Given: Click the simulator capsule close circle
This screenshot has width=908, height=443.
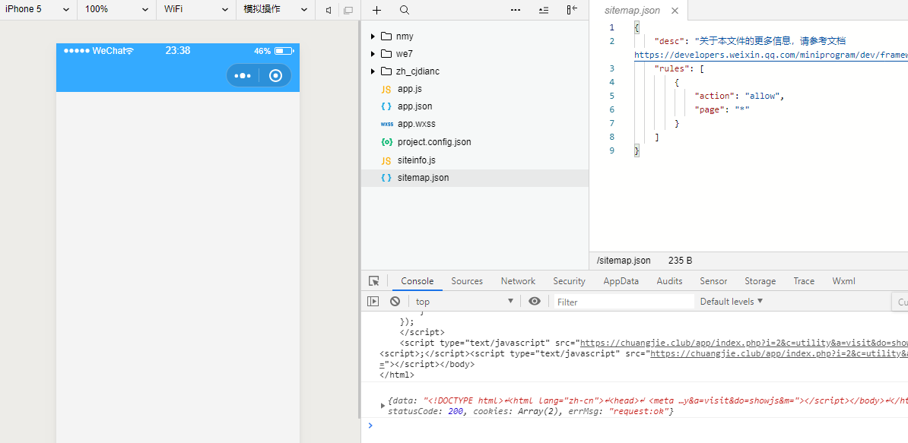Looking at the screenshot, I should [x=275, y=76].
